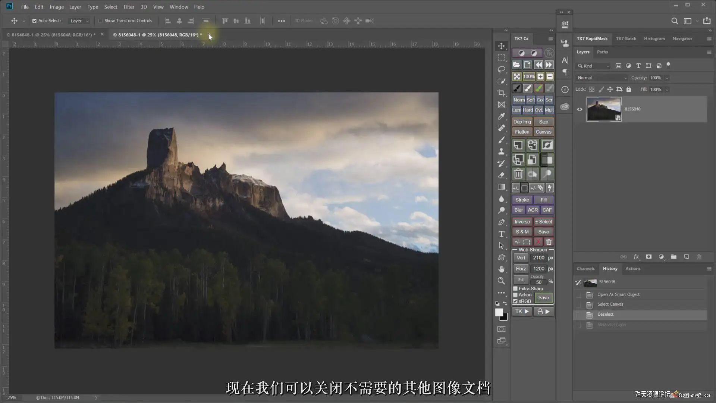Click the create new layer icon
The image size is (716, 403).
click(x=686, y=257)
